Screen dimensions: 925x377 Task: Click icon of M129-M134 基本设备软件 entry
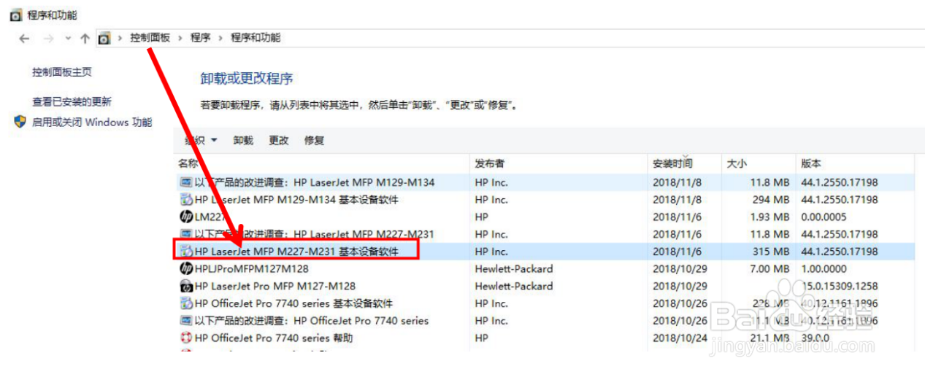click(186, 199)
